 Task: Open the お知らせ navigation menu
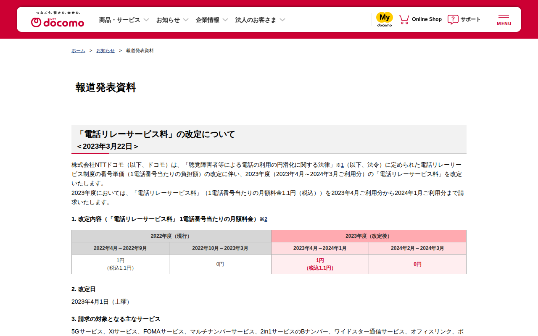coord(168,20)
